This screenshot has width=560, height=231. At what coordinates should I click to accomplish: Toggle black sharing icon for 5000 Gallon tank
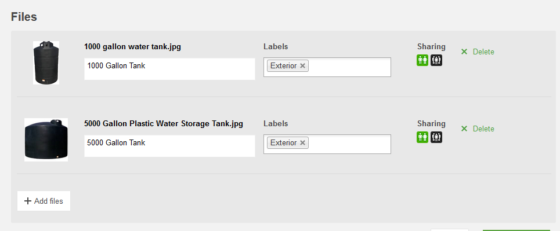tap(436, 137)
